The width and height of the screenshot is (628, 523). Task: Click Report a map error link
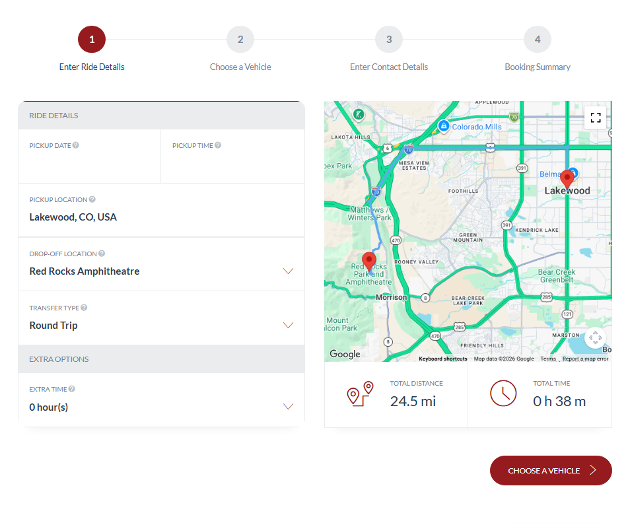[x=585, y=359]
